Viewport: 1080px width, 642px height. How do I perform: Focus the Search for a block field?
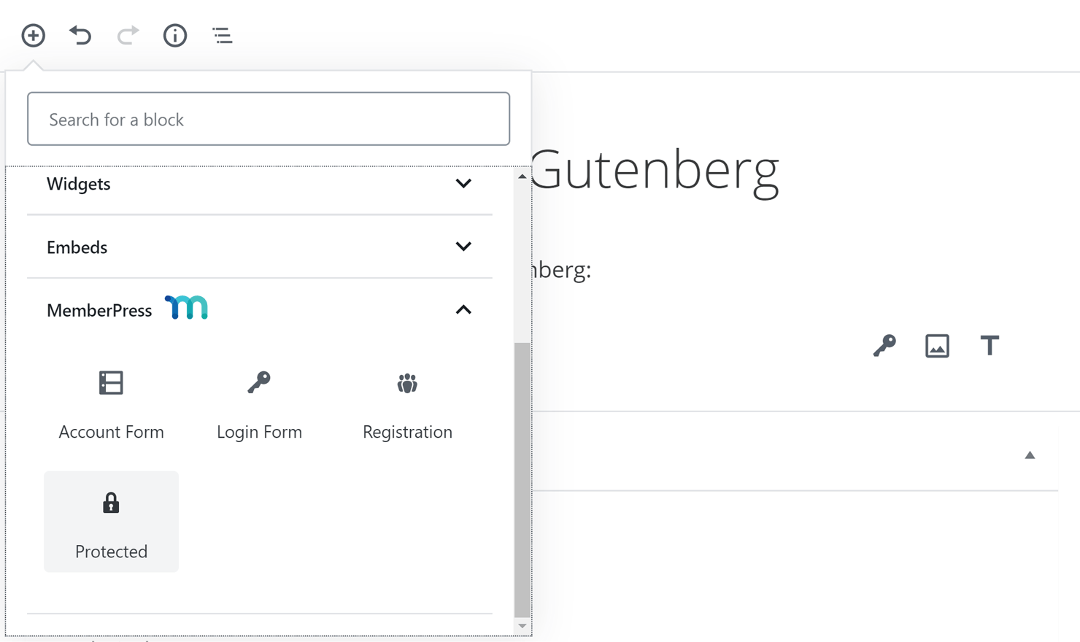tap(269, 119)
